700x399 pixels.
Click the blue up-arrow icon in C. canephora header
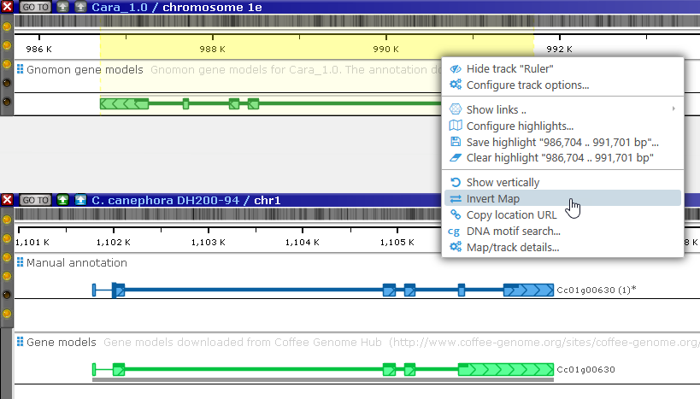coord(80,200)
